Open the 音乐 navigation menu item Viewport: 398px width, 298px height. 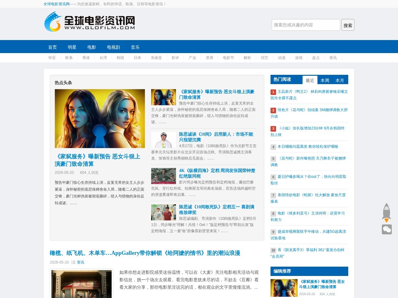pos(135,47)
